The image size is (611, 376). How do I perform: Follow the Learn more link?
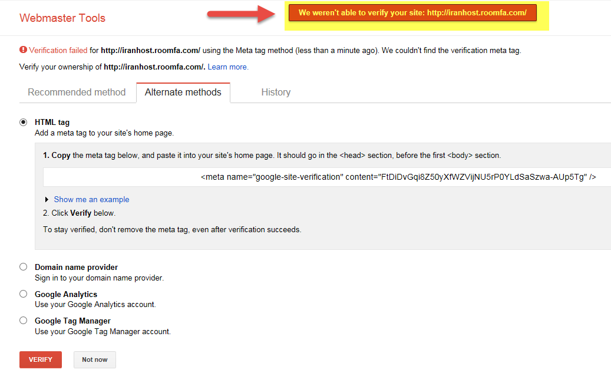tap(228, 67)
